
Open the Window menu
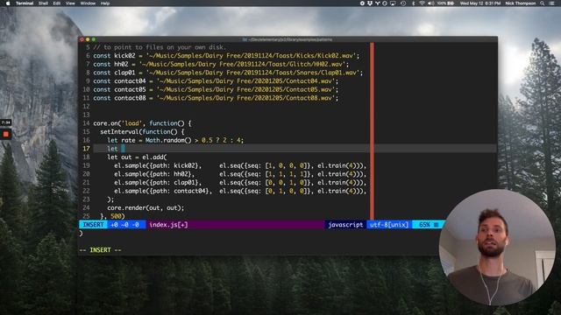coord(88,3)
